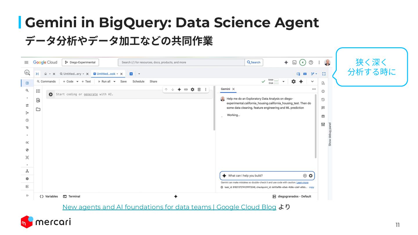Open edit pencil dropdown in tab bar
418x235 pixels.
coord(314,74)
